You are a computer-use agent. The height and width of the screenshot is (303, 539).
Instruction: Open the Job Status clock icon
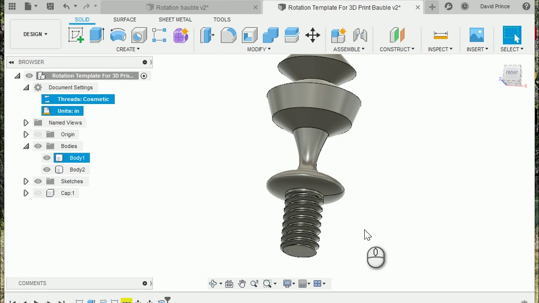pyautogui.click(x=464, y=6)
